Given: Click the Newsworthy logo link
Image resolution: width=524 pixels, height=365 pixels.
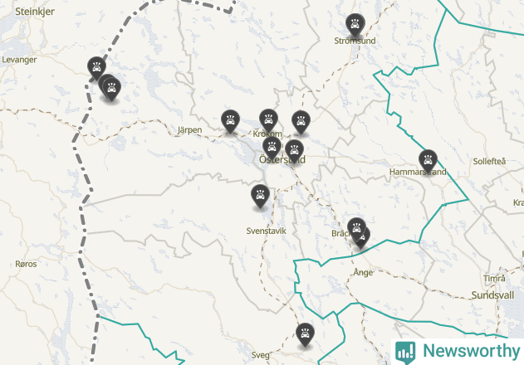Looking at the screenshot, I should pos(458,352).
